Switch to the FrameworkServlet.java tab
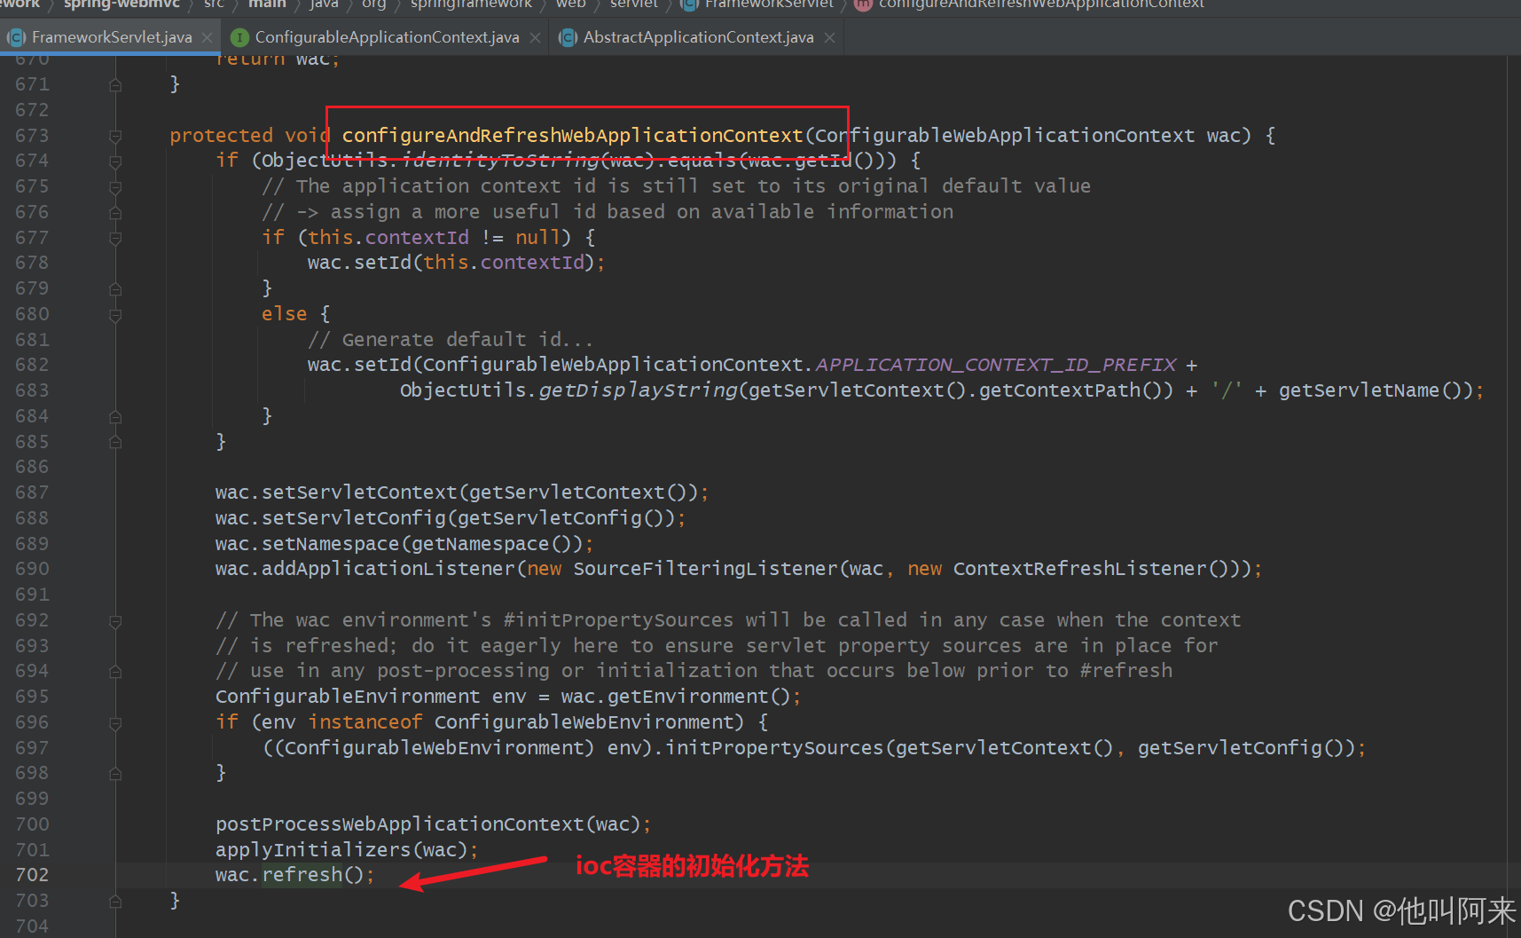 111,37
